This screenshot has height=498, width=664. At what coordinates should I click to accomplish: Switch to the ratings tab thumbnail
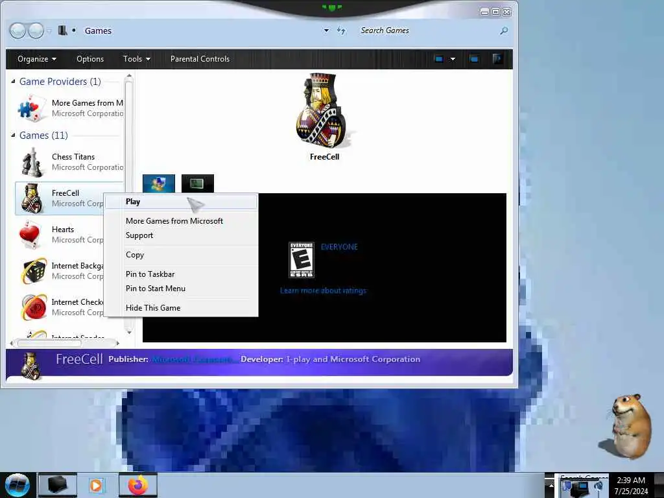click(x=159, y=184)
